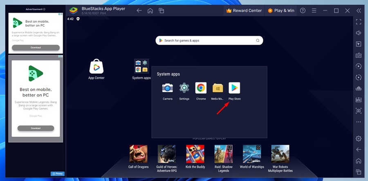This screenshot has height=181, width=368.
Task: Open BlueStacks settings gear in the sidebar
Action: (358, 139)
